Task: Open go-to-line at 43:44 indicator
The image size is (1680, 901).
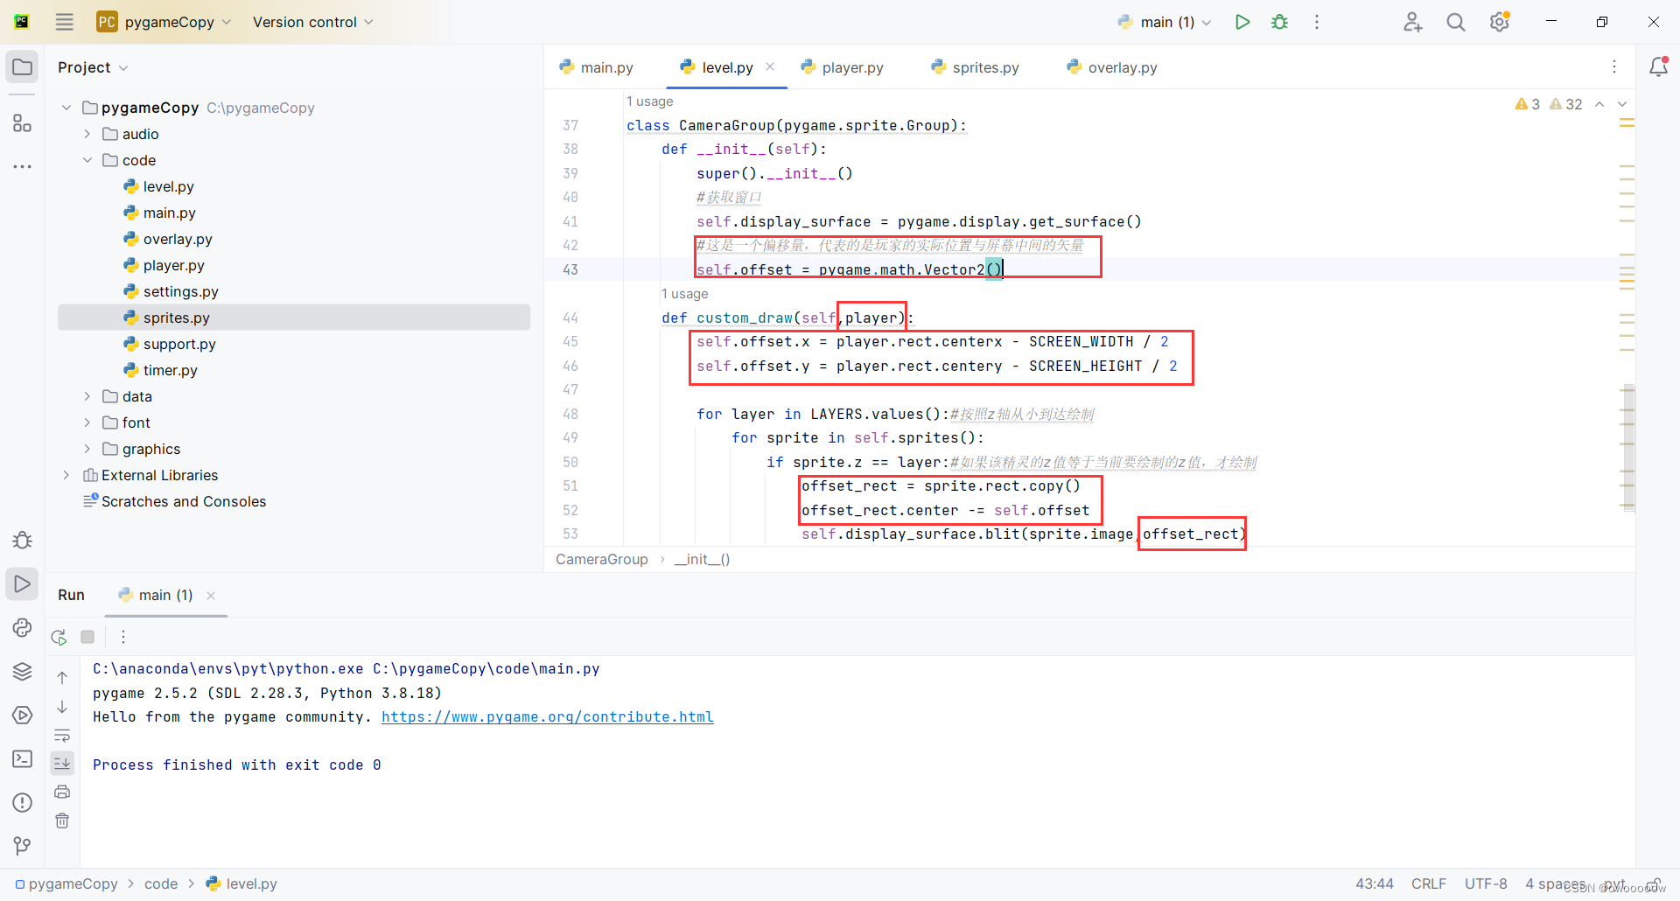Action: click(1375, 884)
